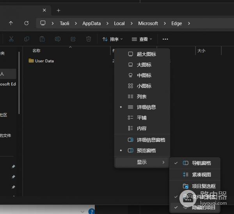Expand chevron after Local in path
The height and width of the screenshot is (214, 234).
tap(131, 23)
